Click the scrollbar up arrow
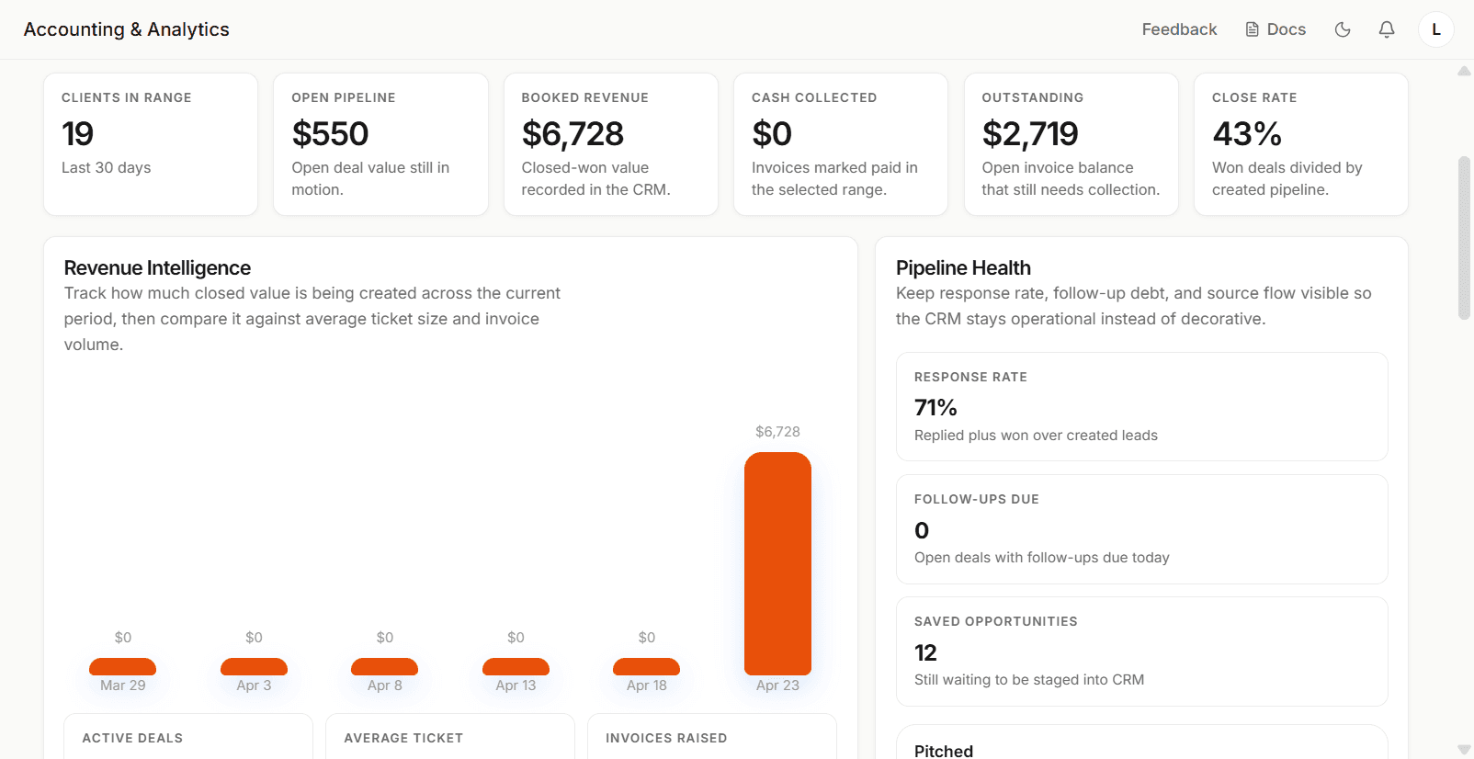The image size is (1474, 759). [x=1464, y=71]
